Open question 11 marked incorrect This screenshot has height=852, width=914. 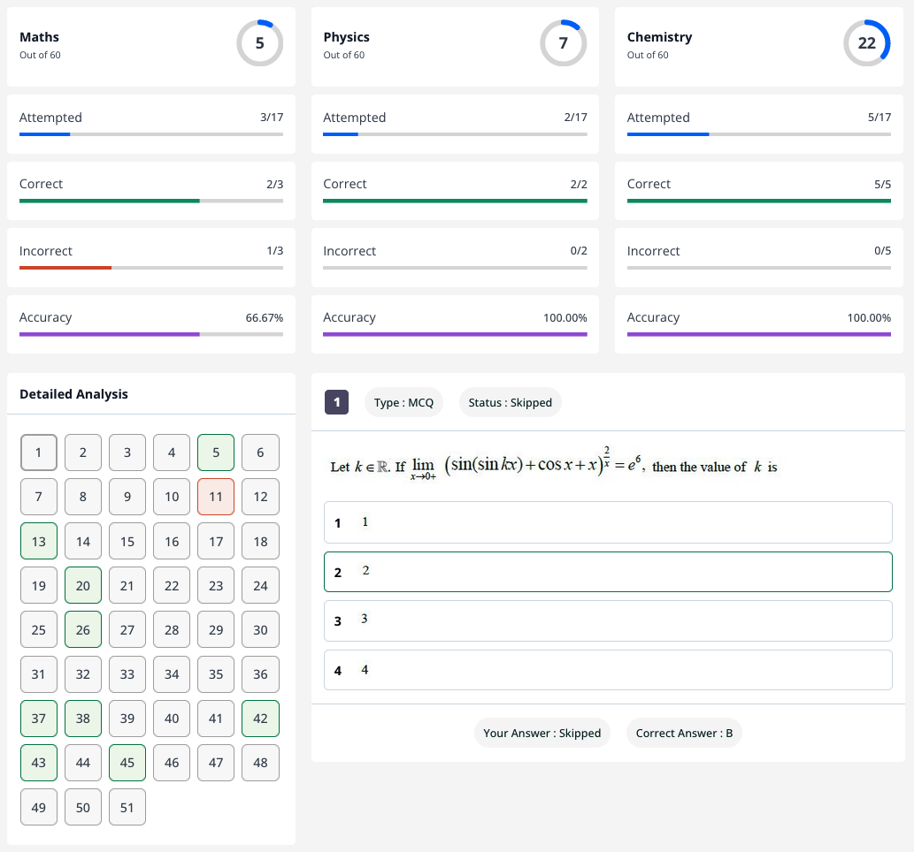[216, 497]
